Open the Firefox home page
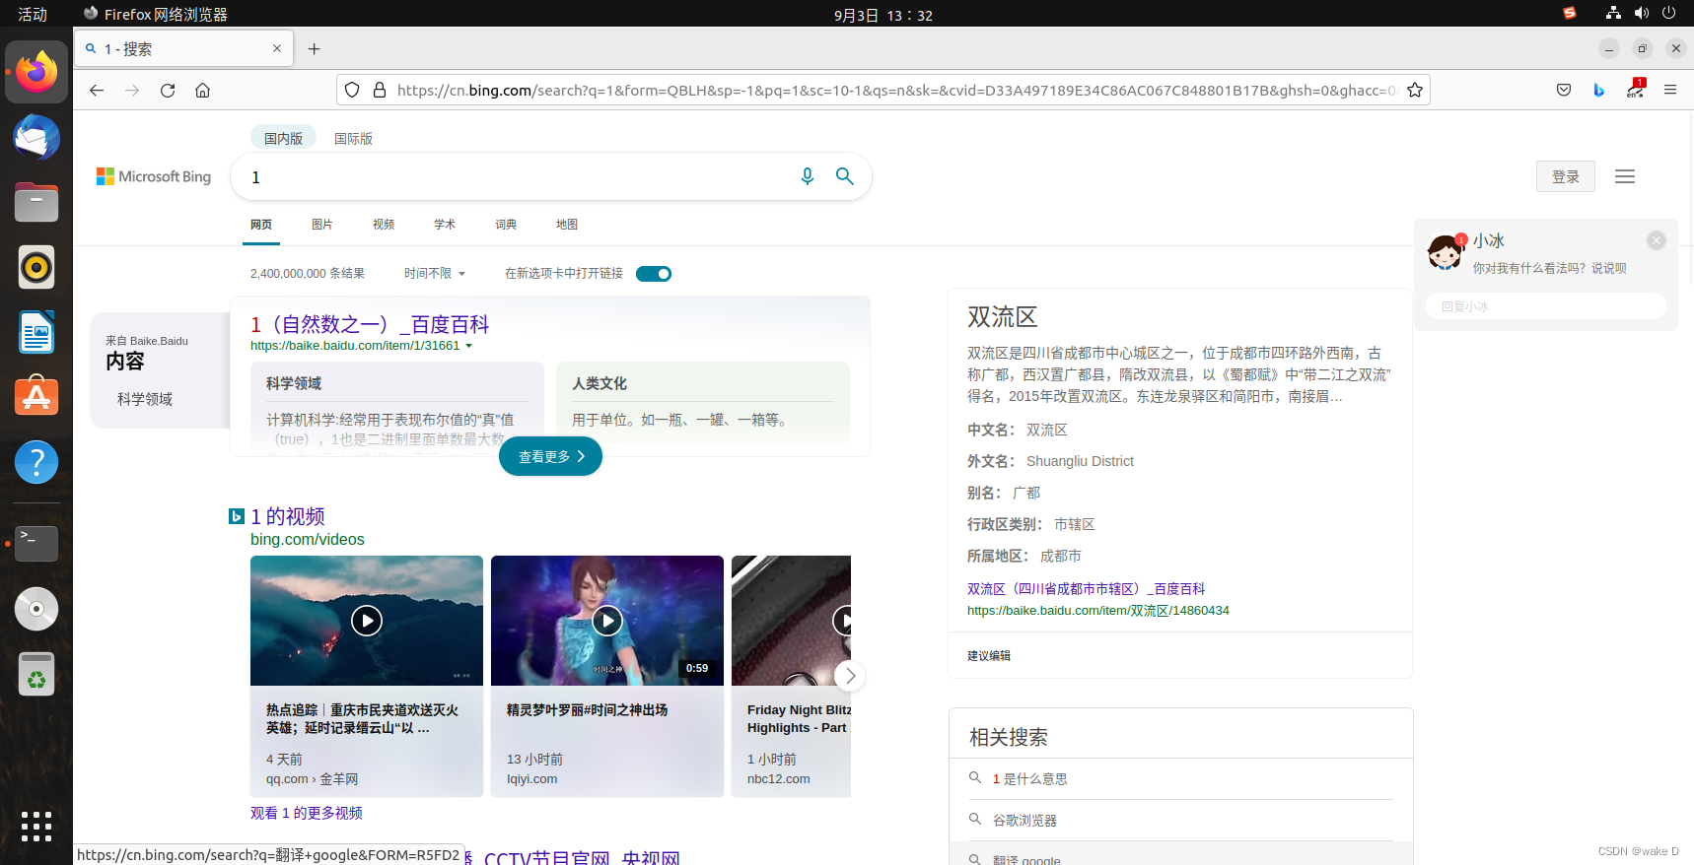Image resolution: width=1694 pixels, height=865 pixels. click(x=203, y=91)
